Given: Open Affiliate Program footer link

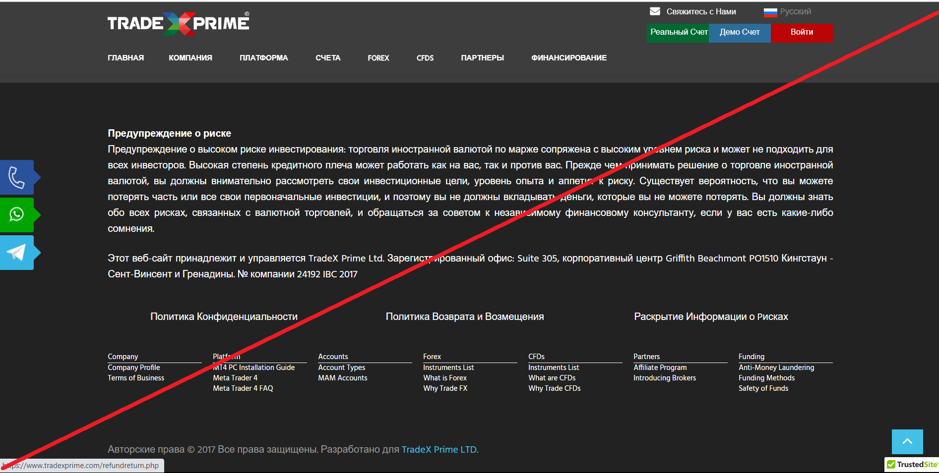Looking at the screenshot, I should (x=660, y=368).
